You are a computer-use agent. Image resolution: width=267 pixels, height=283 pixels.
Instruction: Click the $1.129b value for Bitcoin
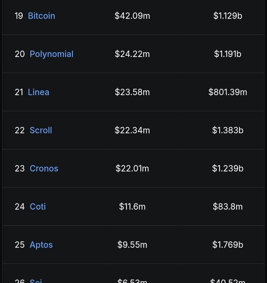pos(228,16)
